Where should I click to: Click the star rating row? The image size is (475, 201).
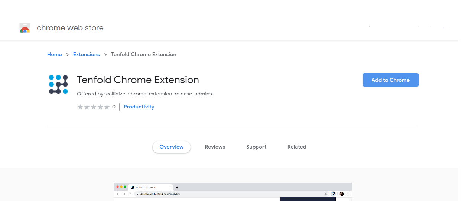click(x=94, y=107)
